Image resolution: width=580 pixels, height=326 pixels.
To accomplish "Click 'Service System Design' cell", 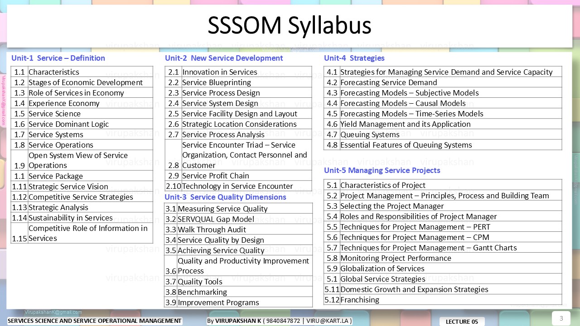I will click(246, 103).
